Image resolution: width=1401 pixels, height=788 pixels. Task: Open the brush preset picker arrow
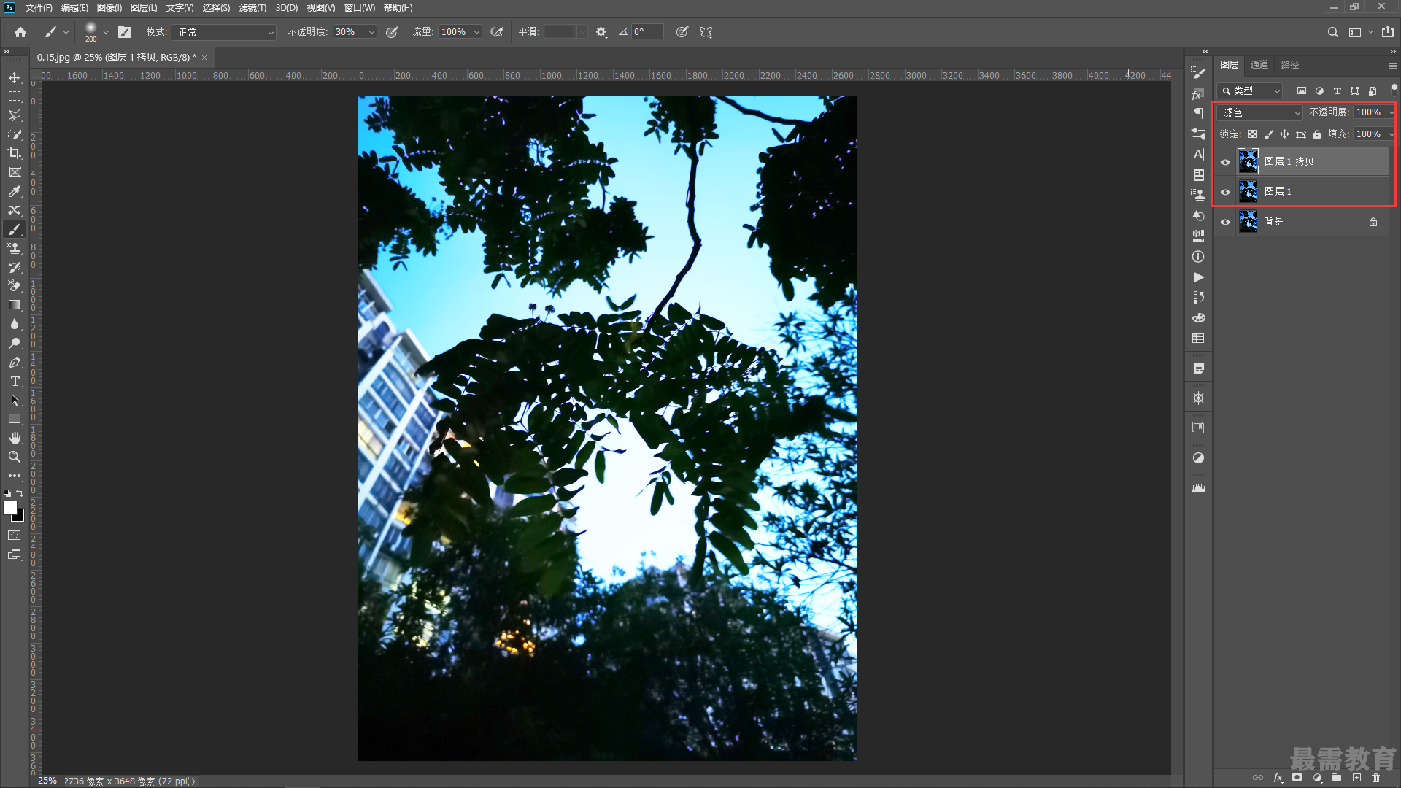pyautogui.click(x=106, y=32)
